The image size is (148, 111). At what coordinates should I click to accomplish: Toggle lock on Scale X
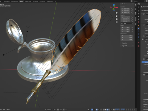click(132, 27)
